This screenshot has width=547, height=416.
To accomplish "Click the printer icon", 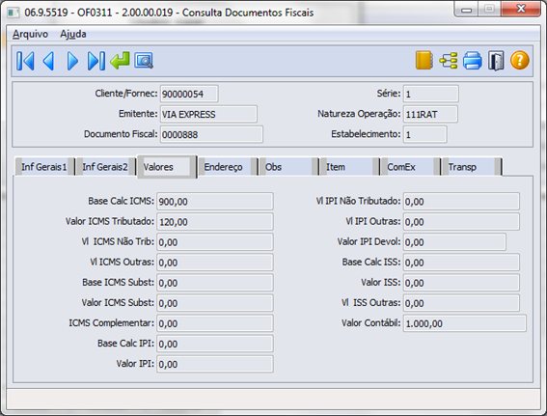I will point(473,61).
